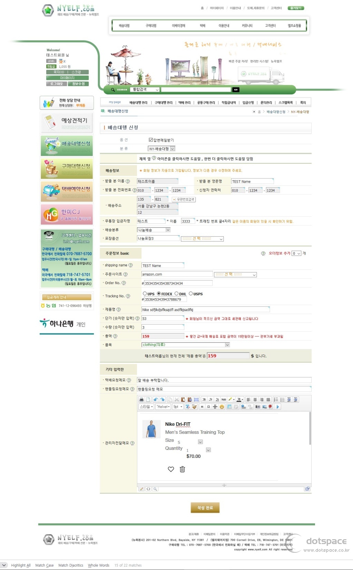Select the DHL radio button
Image resolution: width=353 pixels, height=570 pixels.
pyautogui.click(x=176, y=294)
